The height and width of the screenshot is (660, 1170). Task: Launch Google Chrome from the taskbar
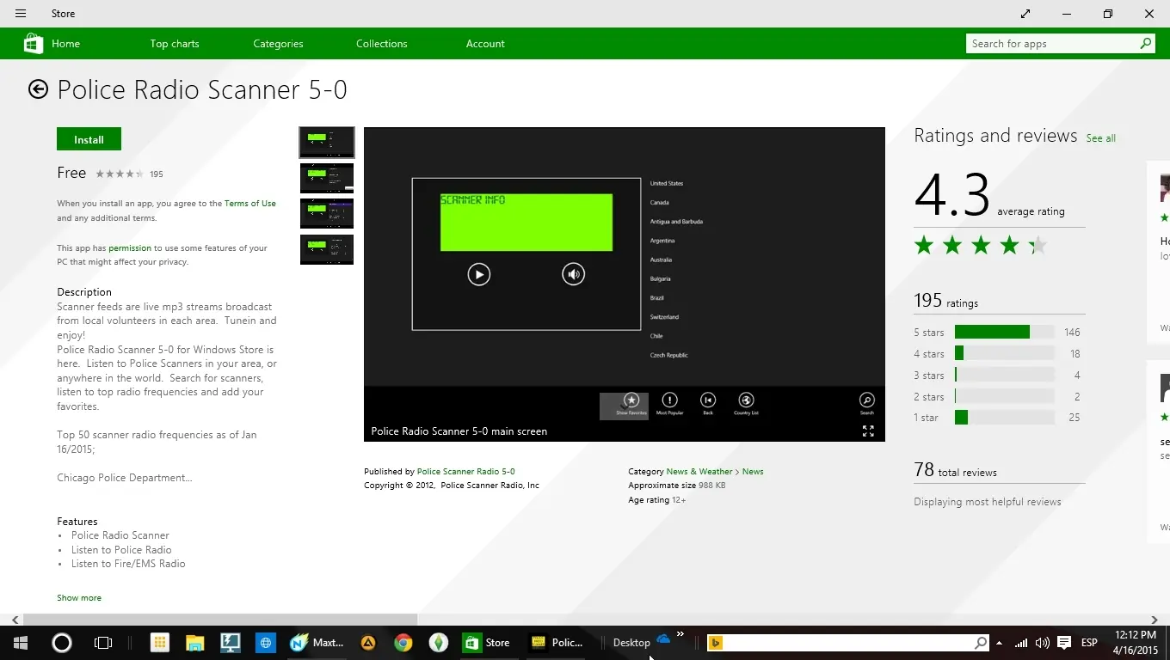point(403,643)
